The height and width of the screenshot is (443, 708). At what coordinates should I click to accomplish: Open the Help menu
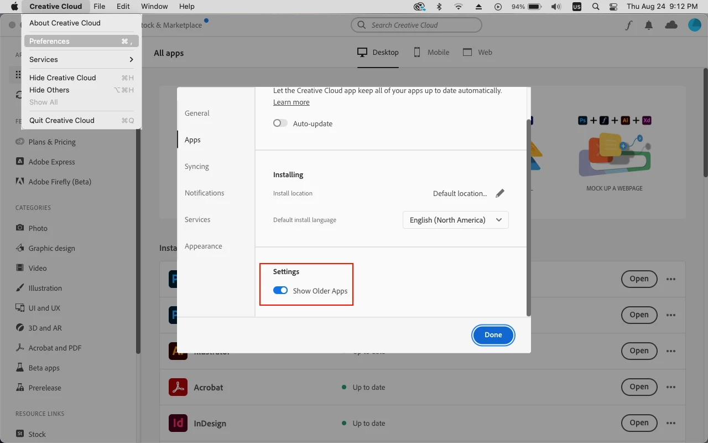tap(187, 7)
